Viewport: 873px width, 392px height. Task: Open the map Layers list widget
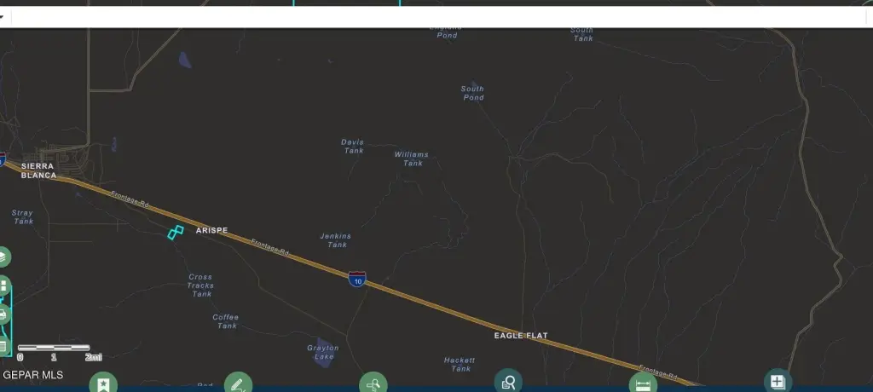[3, 257]
